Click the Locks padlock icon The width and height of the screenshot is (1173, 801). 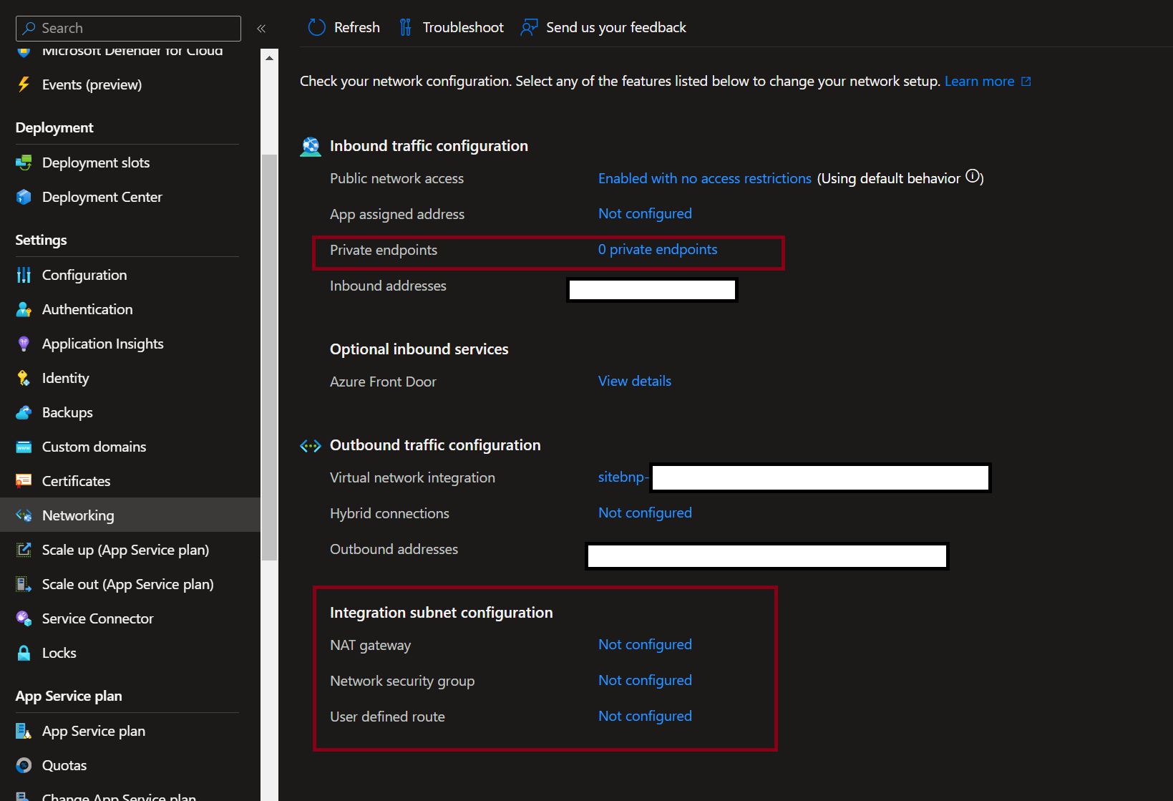(x=24, y=653)
